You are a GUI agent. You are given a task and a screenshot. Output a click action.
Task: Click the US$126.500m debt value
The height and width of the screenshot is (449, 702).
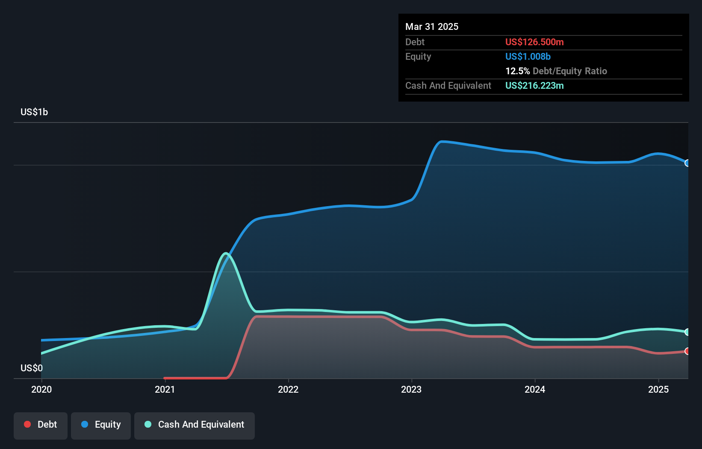tap(534, 42)
